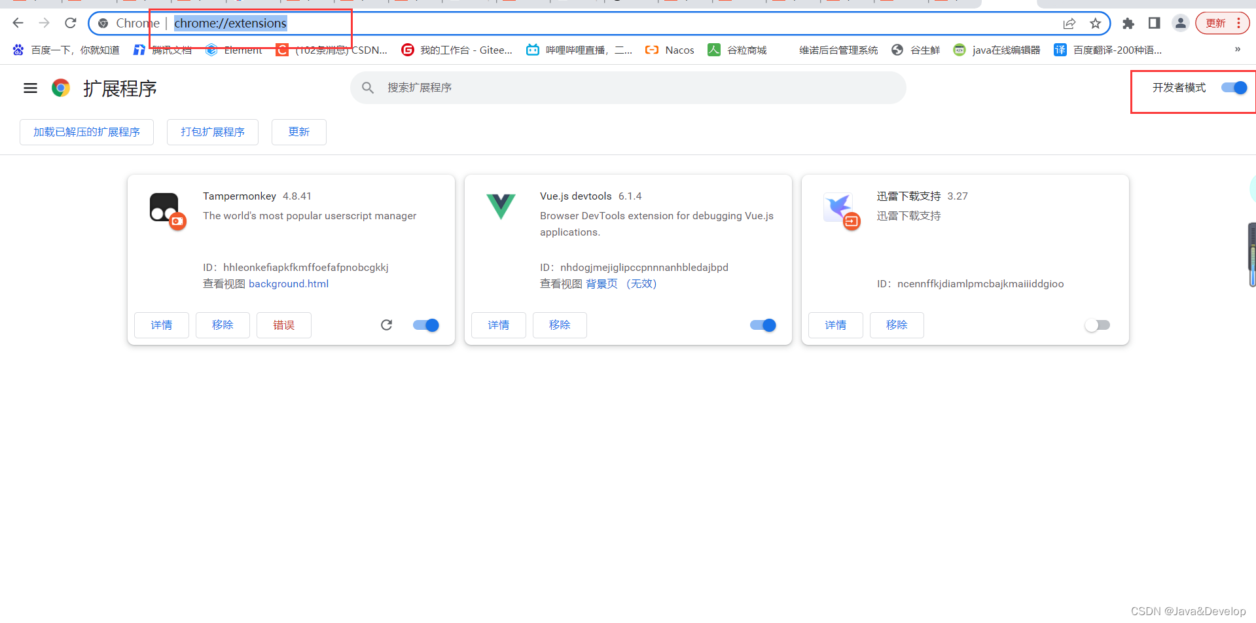
Task: Click the Chrome logo beside 扩展程序
Action: [x=61, y=88]
